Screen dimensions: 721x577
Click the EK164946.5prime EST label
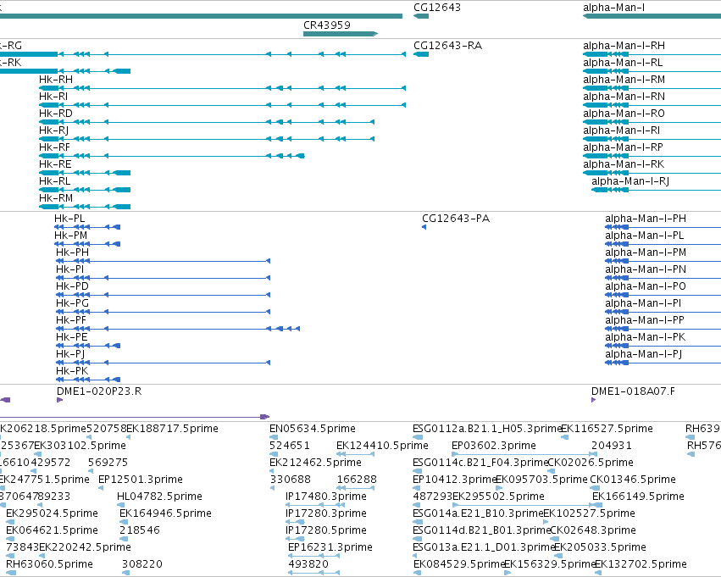tap(165, 513)
